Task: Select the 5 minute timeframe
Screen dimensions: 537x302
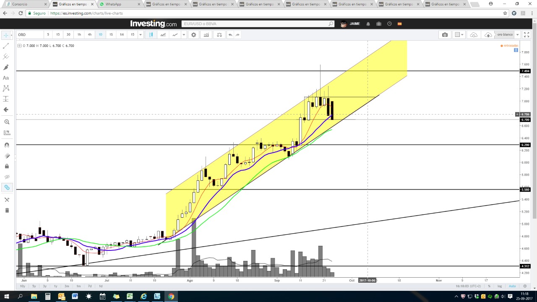Action: (48, 35)
